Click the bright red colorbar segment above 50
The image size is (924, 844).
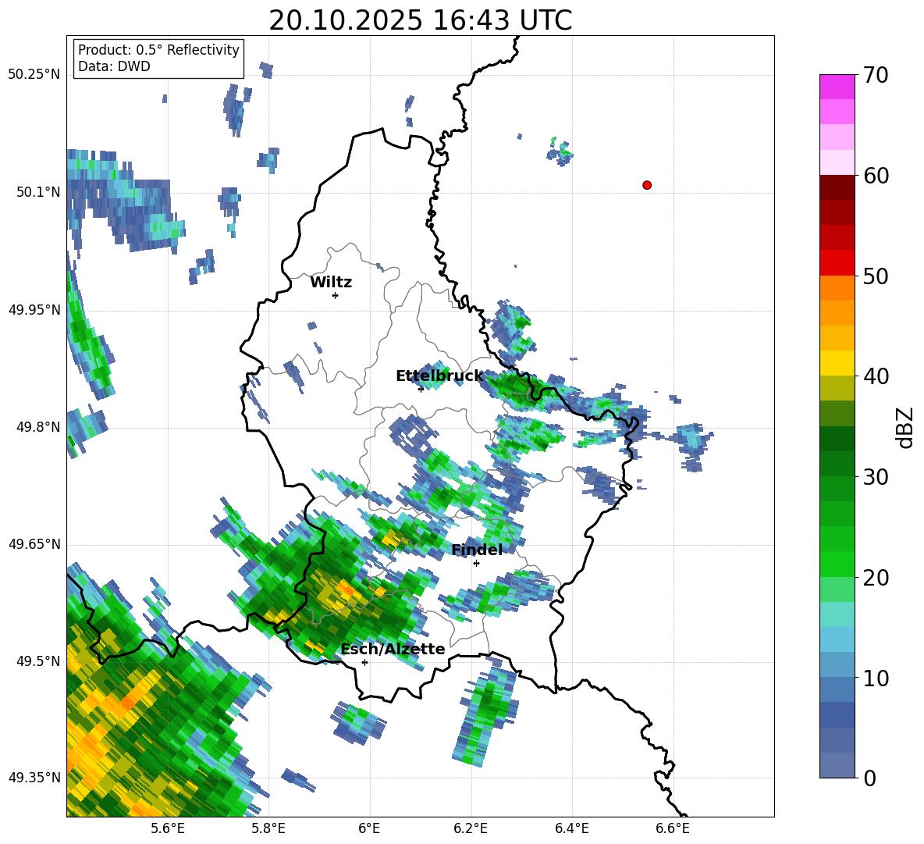[x=837, y=263]
